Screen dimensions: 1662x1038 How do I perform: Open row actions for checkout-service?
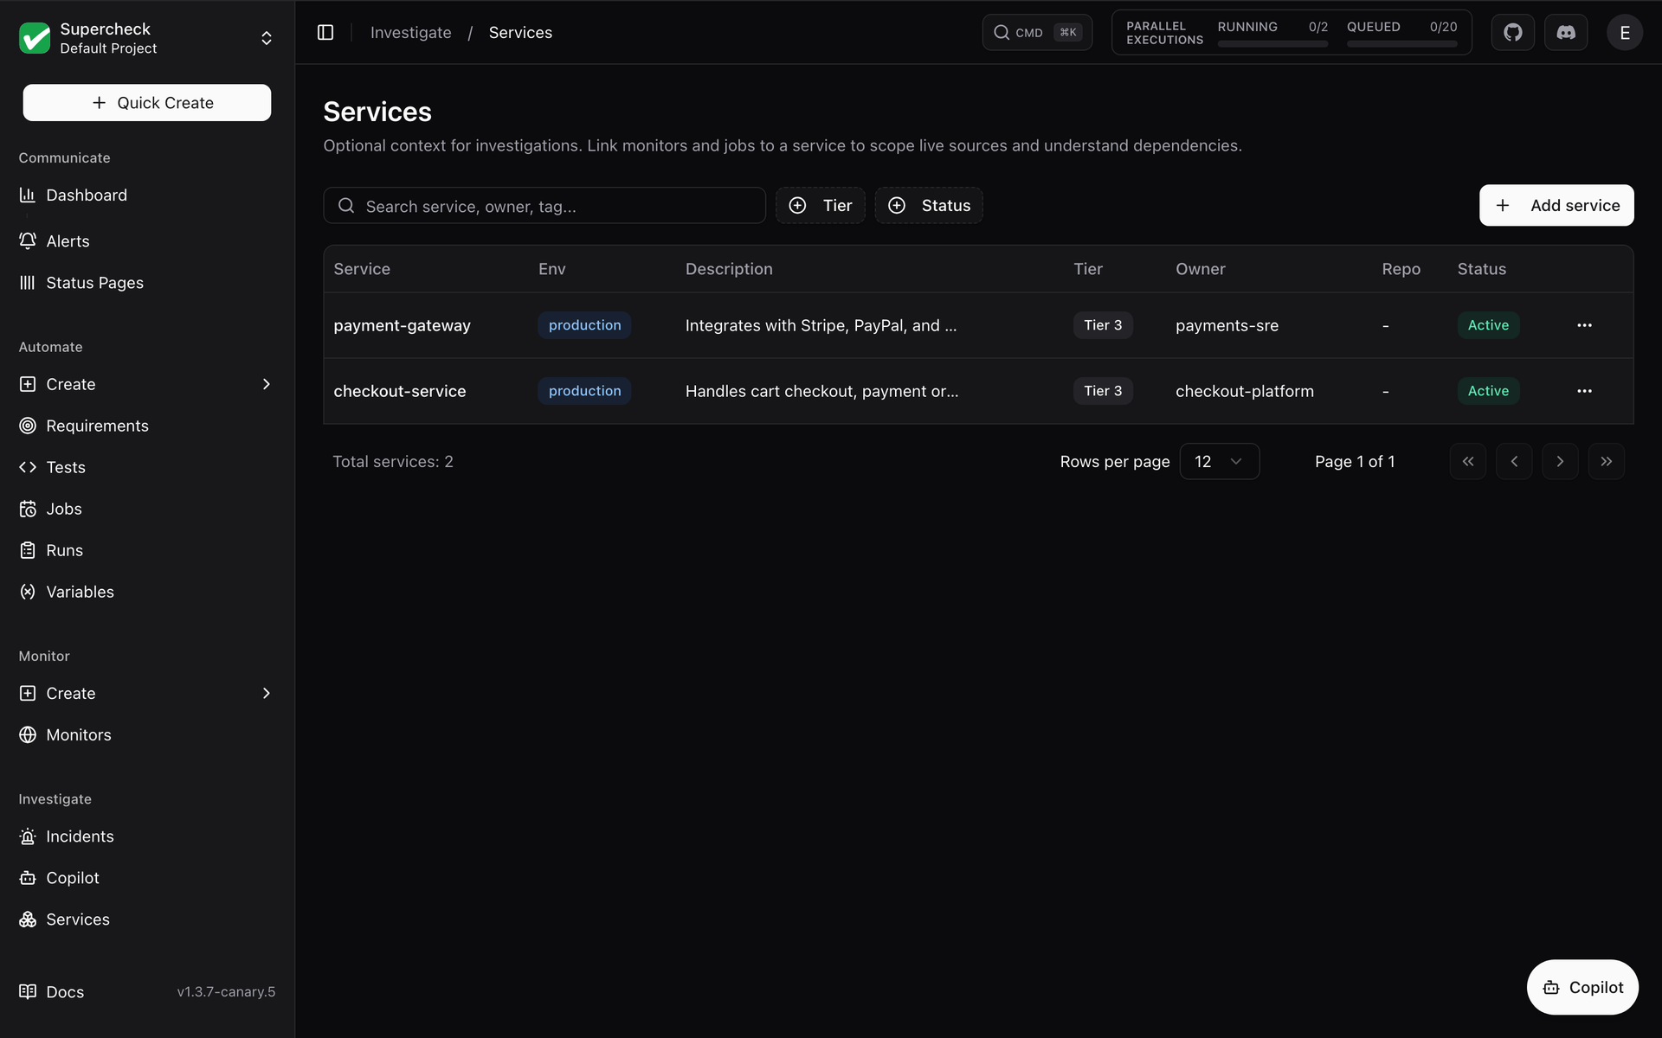tap(1584, 391)
